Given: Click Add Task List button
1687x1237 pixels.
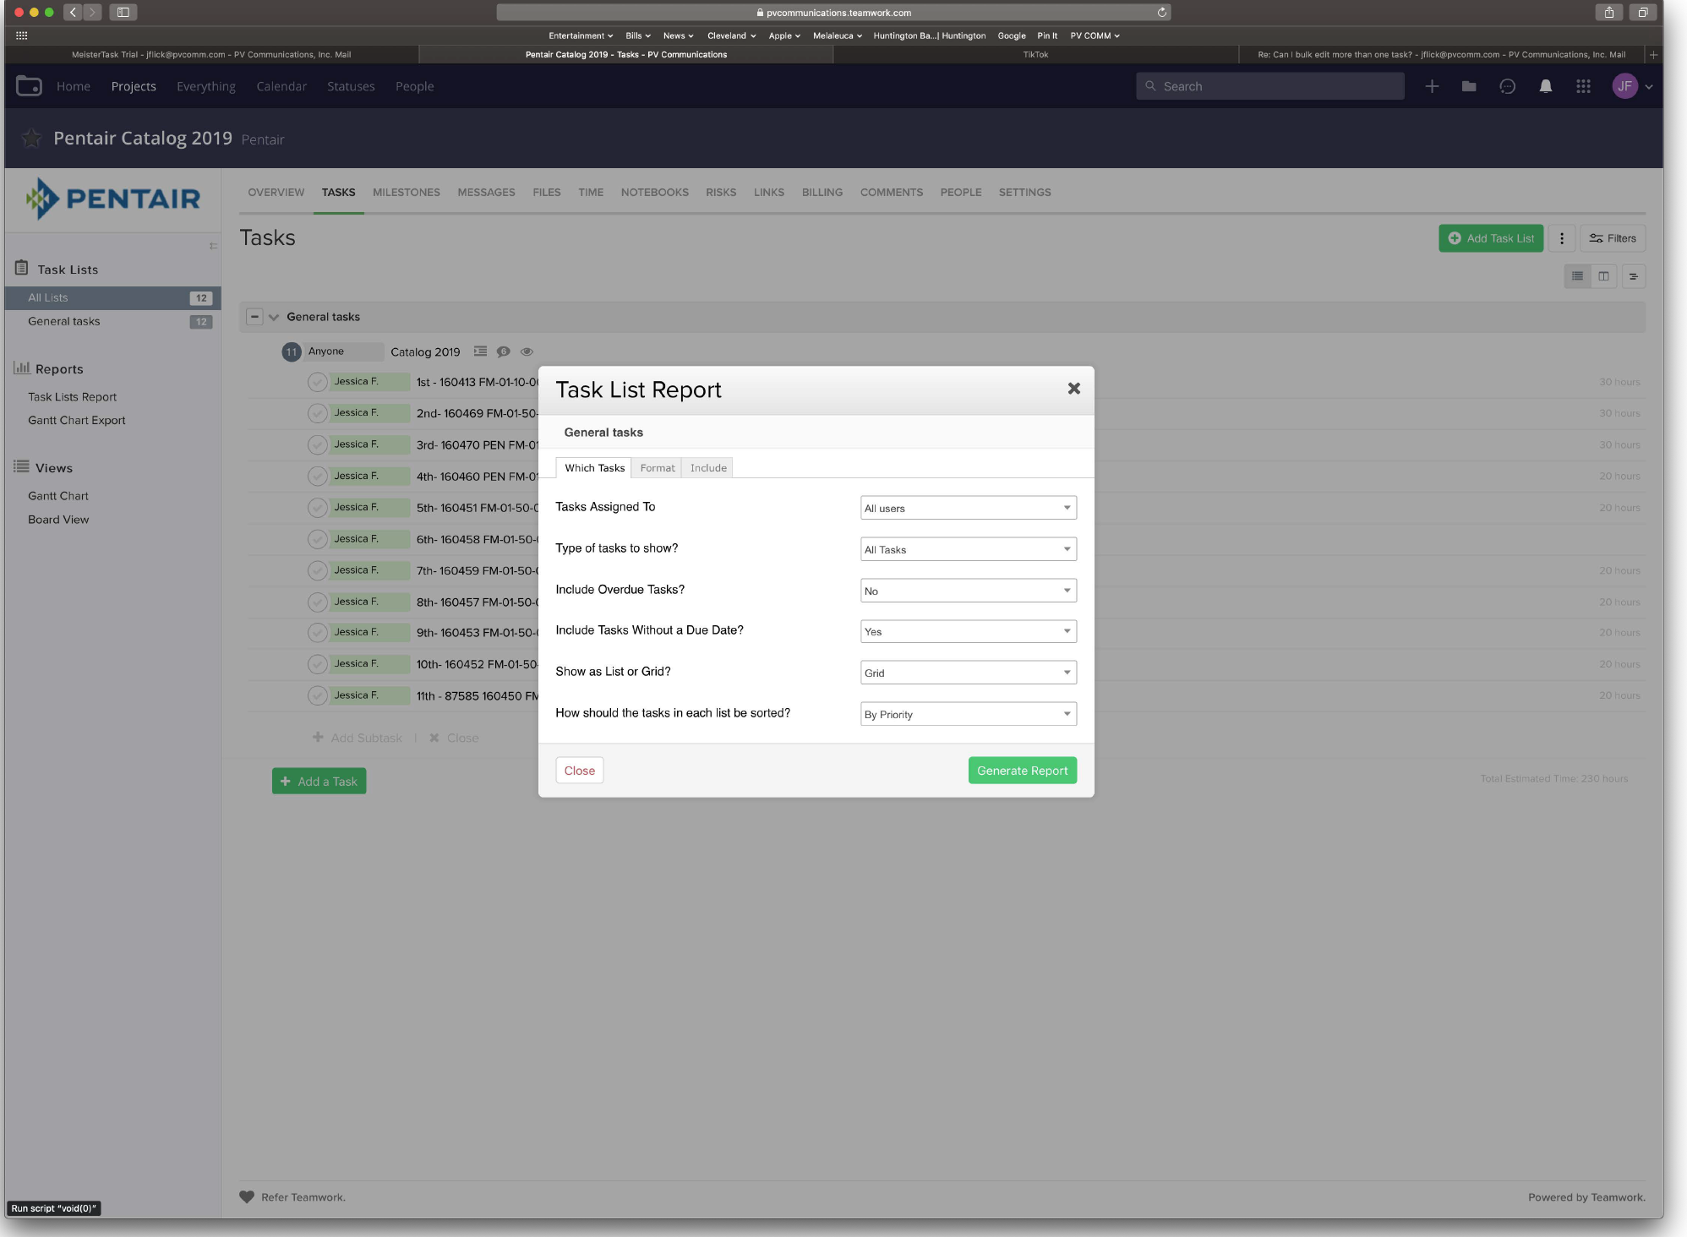Looking at the screenshot, I should click(x=1491, y=238).
